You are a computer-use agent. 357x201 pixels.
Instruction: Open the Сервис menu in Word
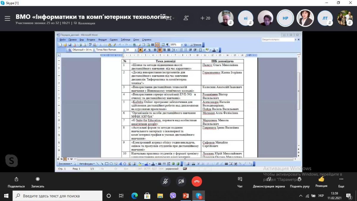(x=114, y=40)
